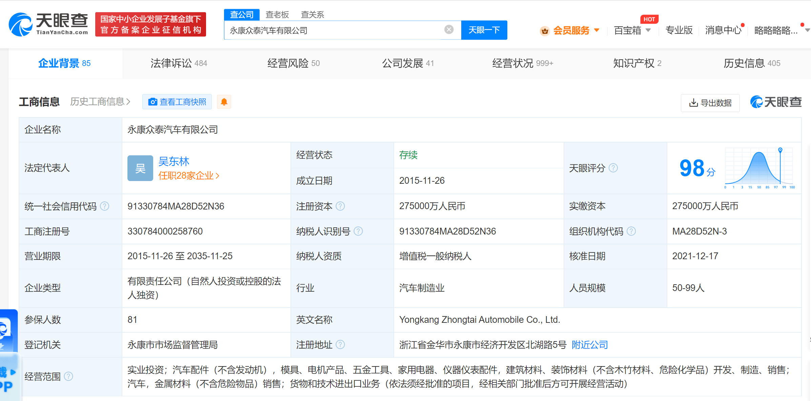
Task: Click the user name 略略略略...
Action: (x=776, y=30)
